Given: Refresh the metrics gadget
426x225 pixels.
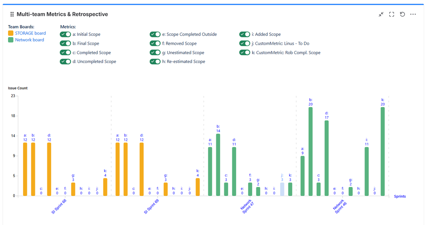Looking at the screenshot, I should pyautogui.click(x=402, y=14).
